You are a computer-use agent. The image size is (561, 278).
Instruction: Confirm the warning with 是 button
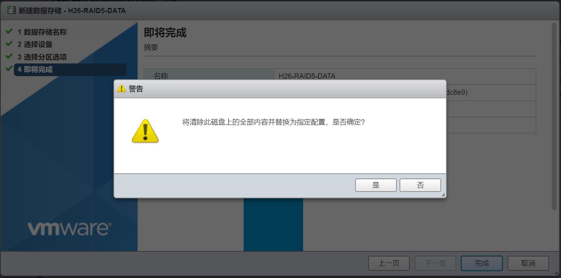point(376,185)
